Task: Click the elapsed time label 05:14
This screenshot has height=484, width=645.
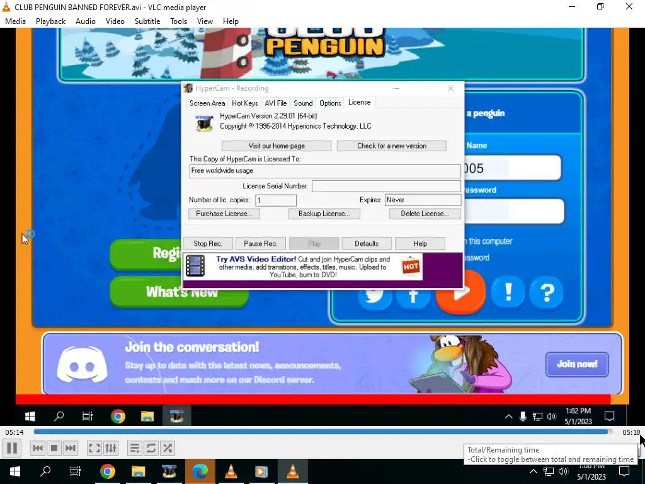Action: click(x=14, y=432)
